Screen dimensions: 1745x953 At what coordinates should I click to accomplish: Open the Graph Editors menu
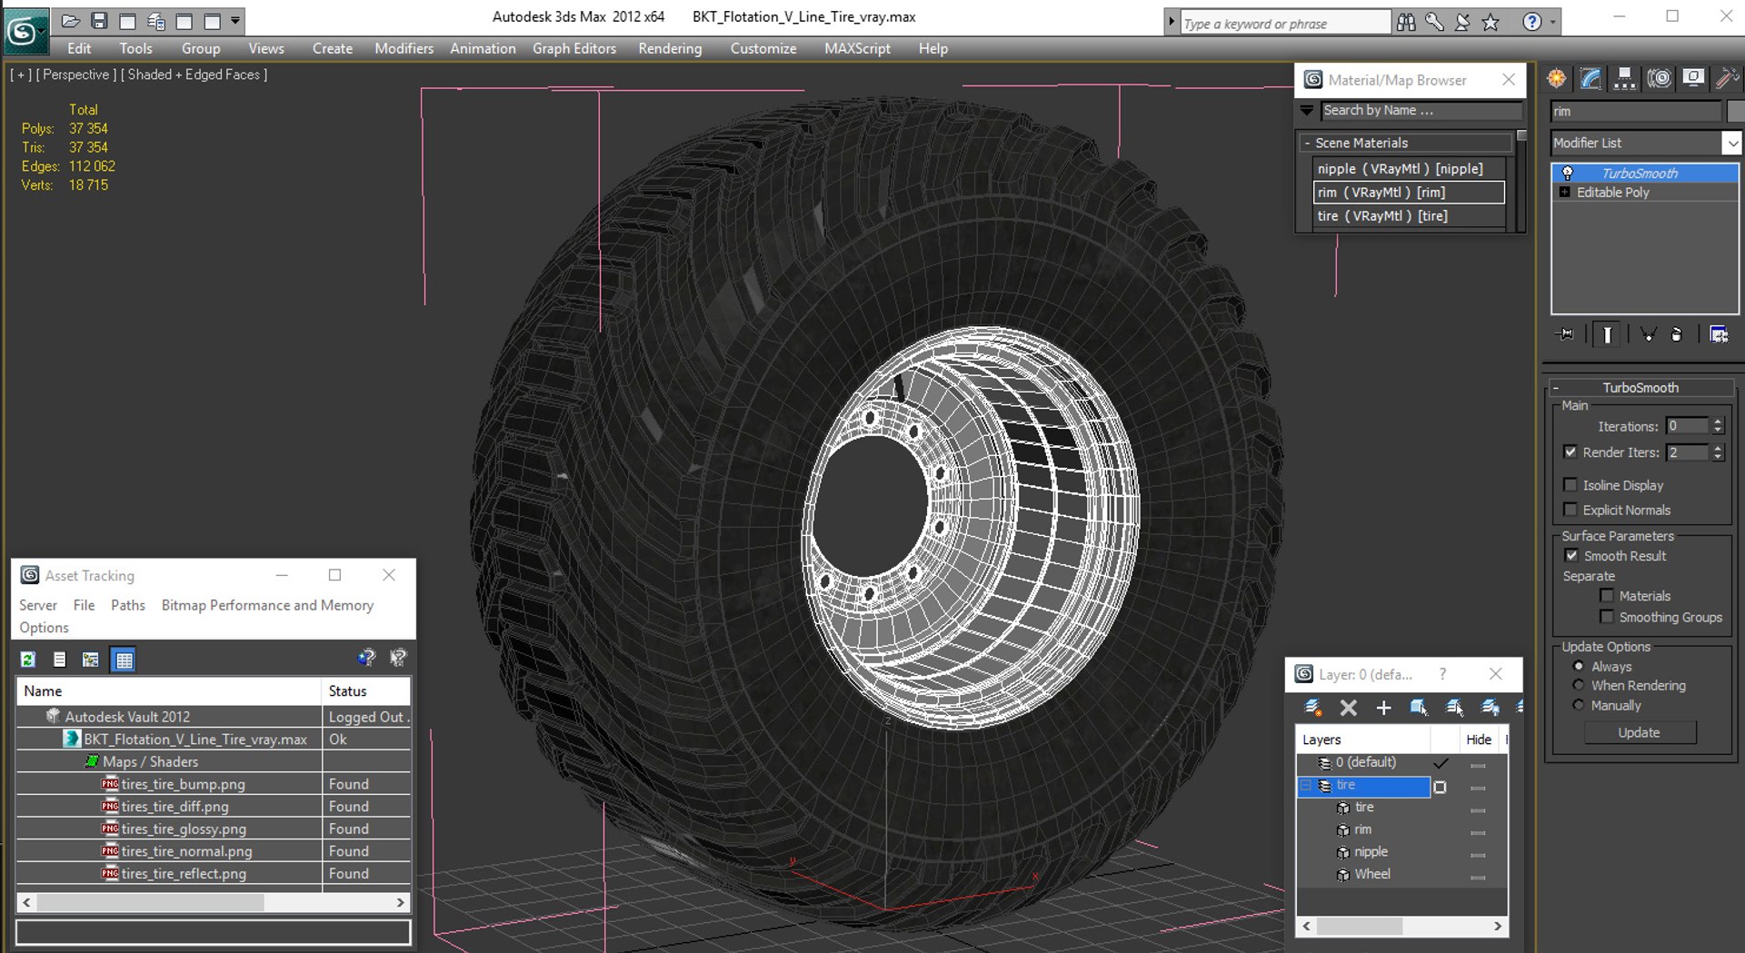coord(573,48)
